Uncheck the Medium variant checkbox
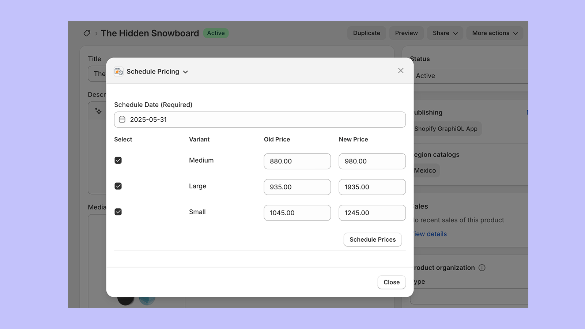This screenshot has height=329, width=585. [118, 160]
